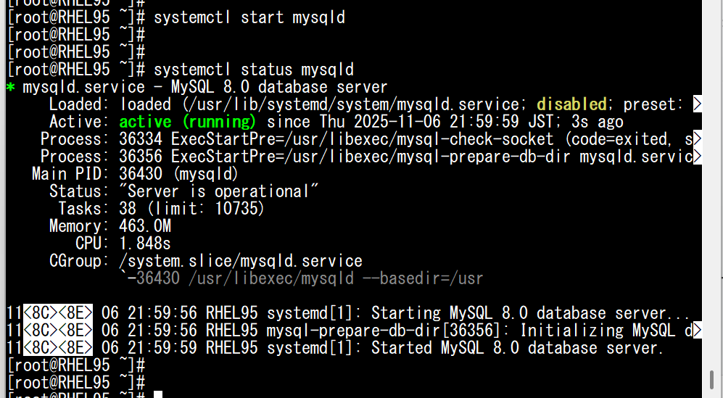
Task: Click the green "active (running)" status text
Action: pos(188,122)
